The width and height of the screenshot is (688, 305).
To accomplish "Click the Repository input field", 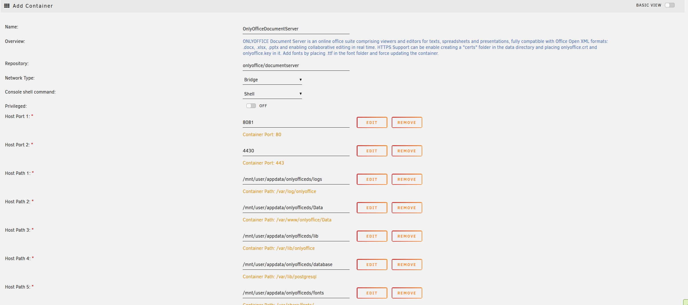I will click(296, 65).
